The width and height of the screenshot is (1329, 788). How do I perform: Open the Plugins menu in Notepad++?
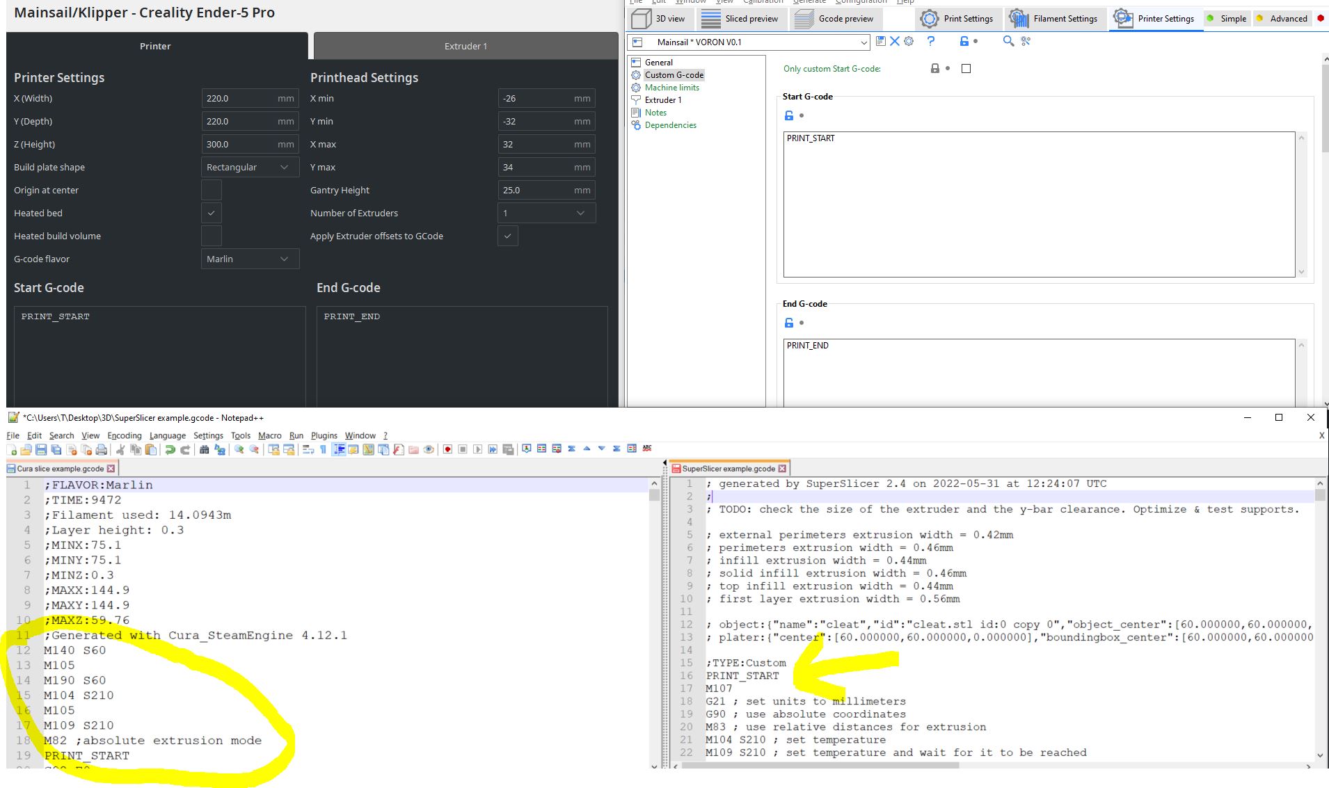[323, 435]
